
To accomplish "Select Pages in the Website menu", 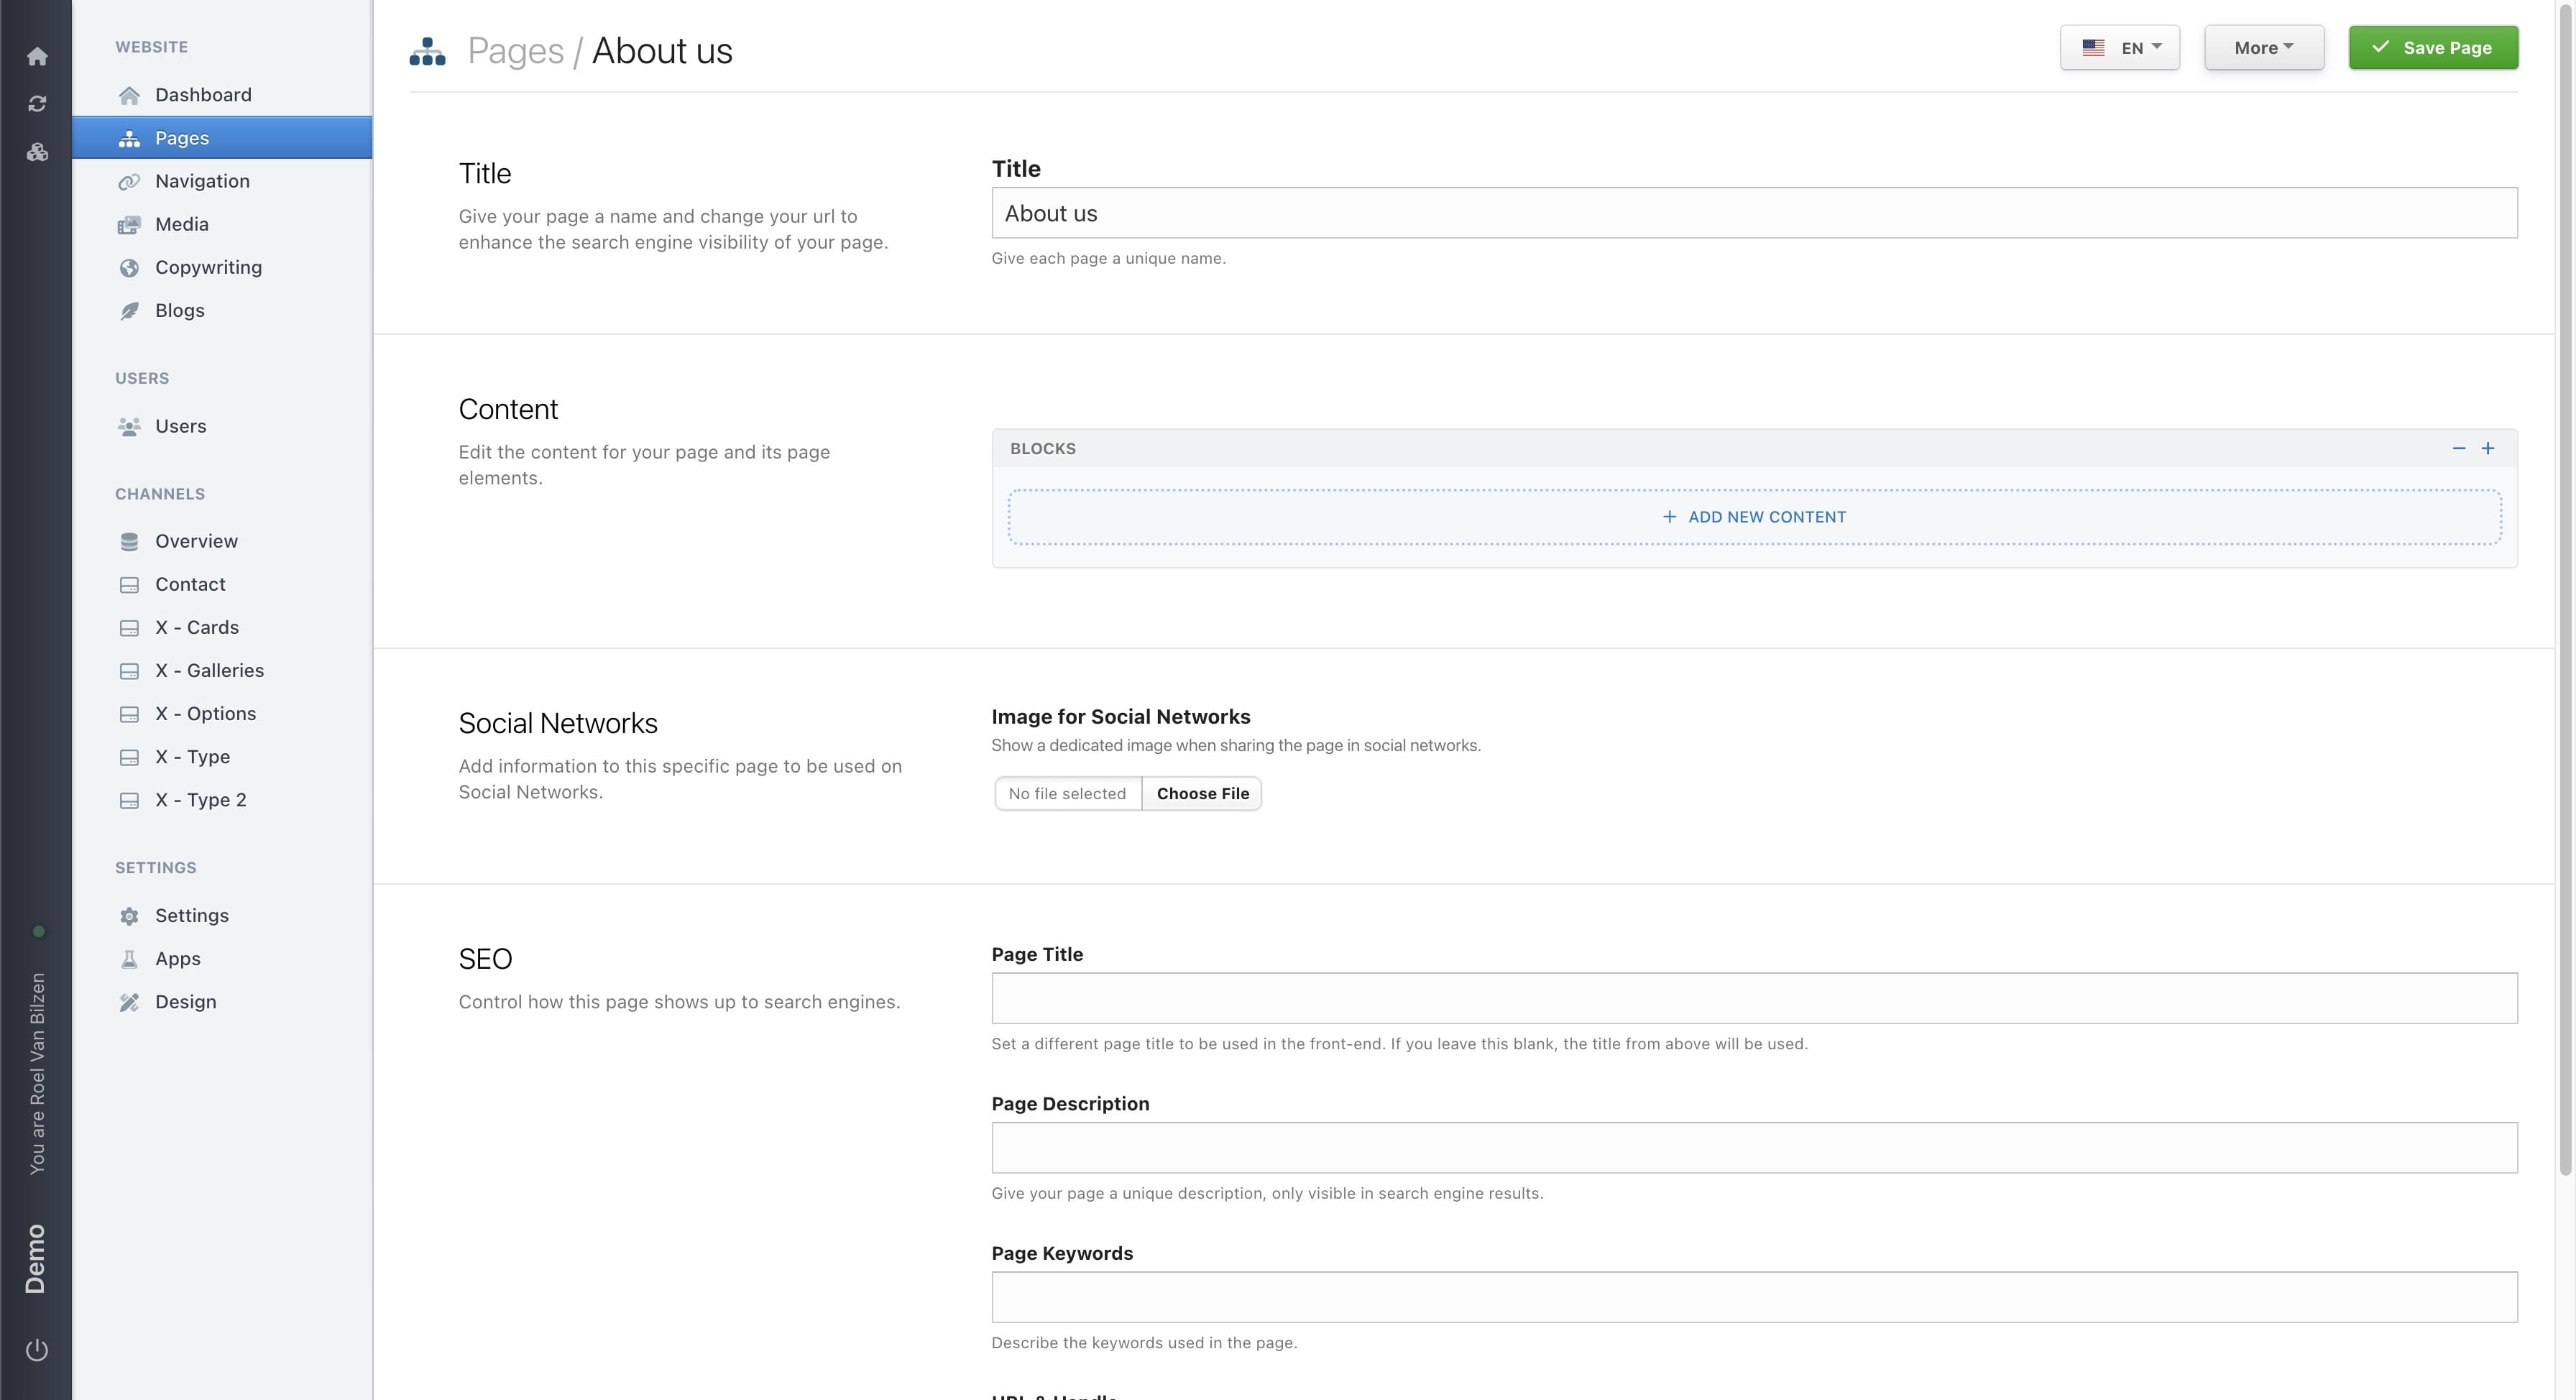I will point(181,138).
